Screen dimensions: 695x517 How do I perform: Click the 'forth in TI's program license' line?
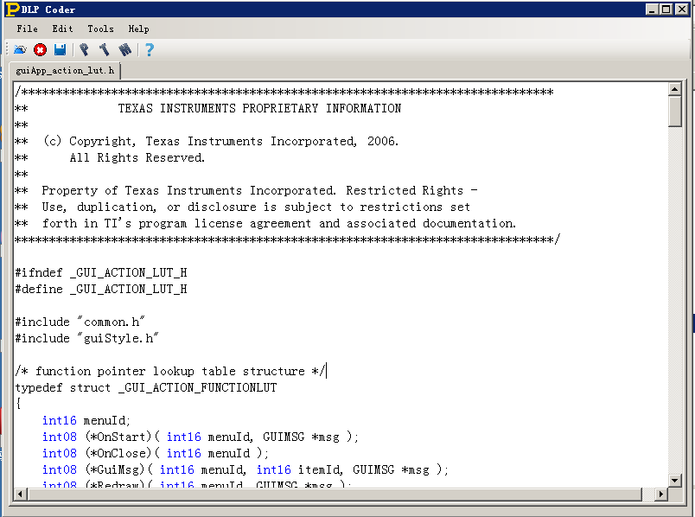[265, 223]
